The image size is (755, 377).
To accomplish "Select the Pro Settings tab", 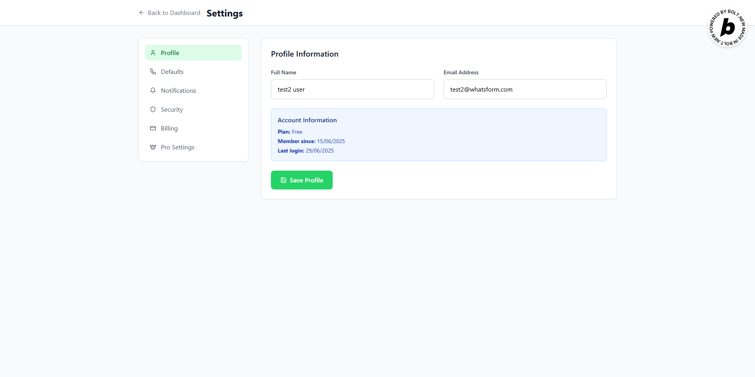I will coord(193,147).
